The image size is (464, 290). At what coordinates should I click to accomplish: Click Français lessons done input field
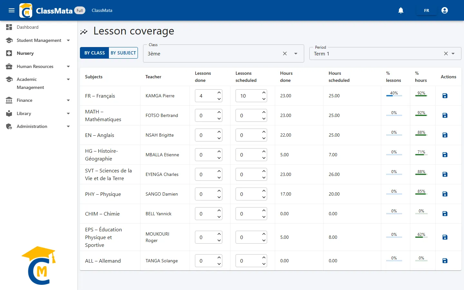(x=208, y=96)
